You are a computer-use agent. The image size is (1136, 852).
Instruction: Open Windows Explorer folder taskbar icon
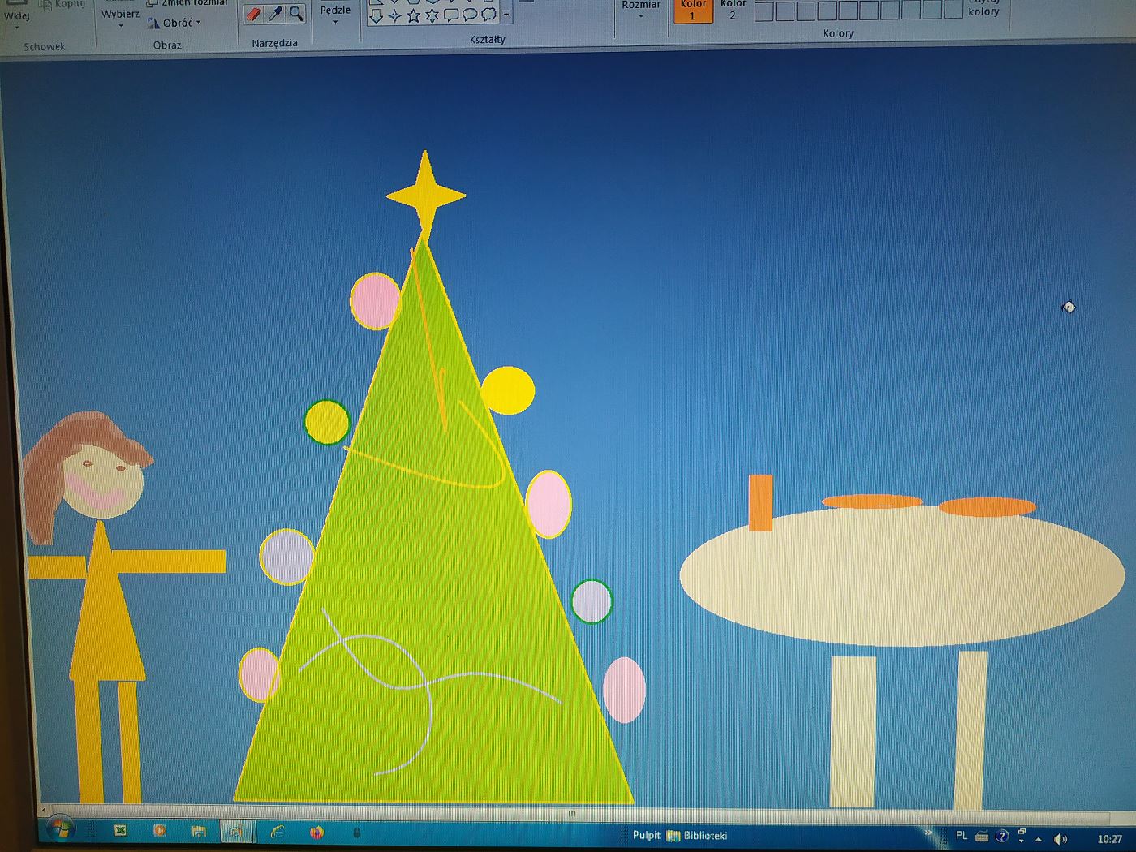click(199, 831)
